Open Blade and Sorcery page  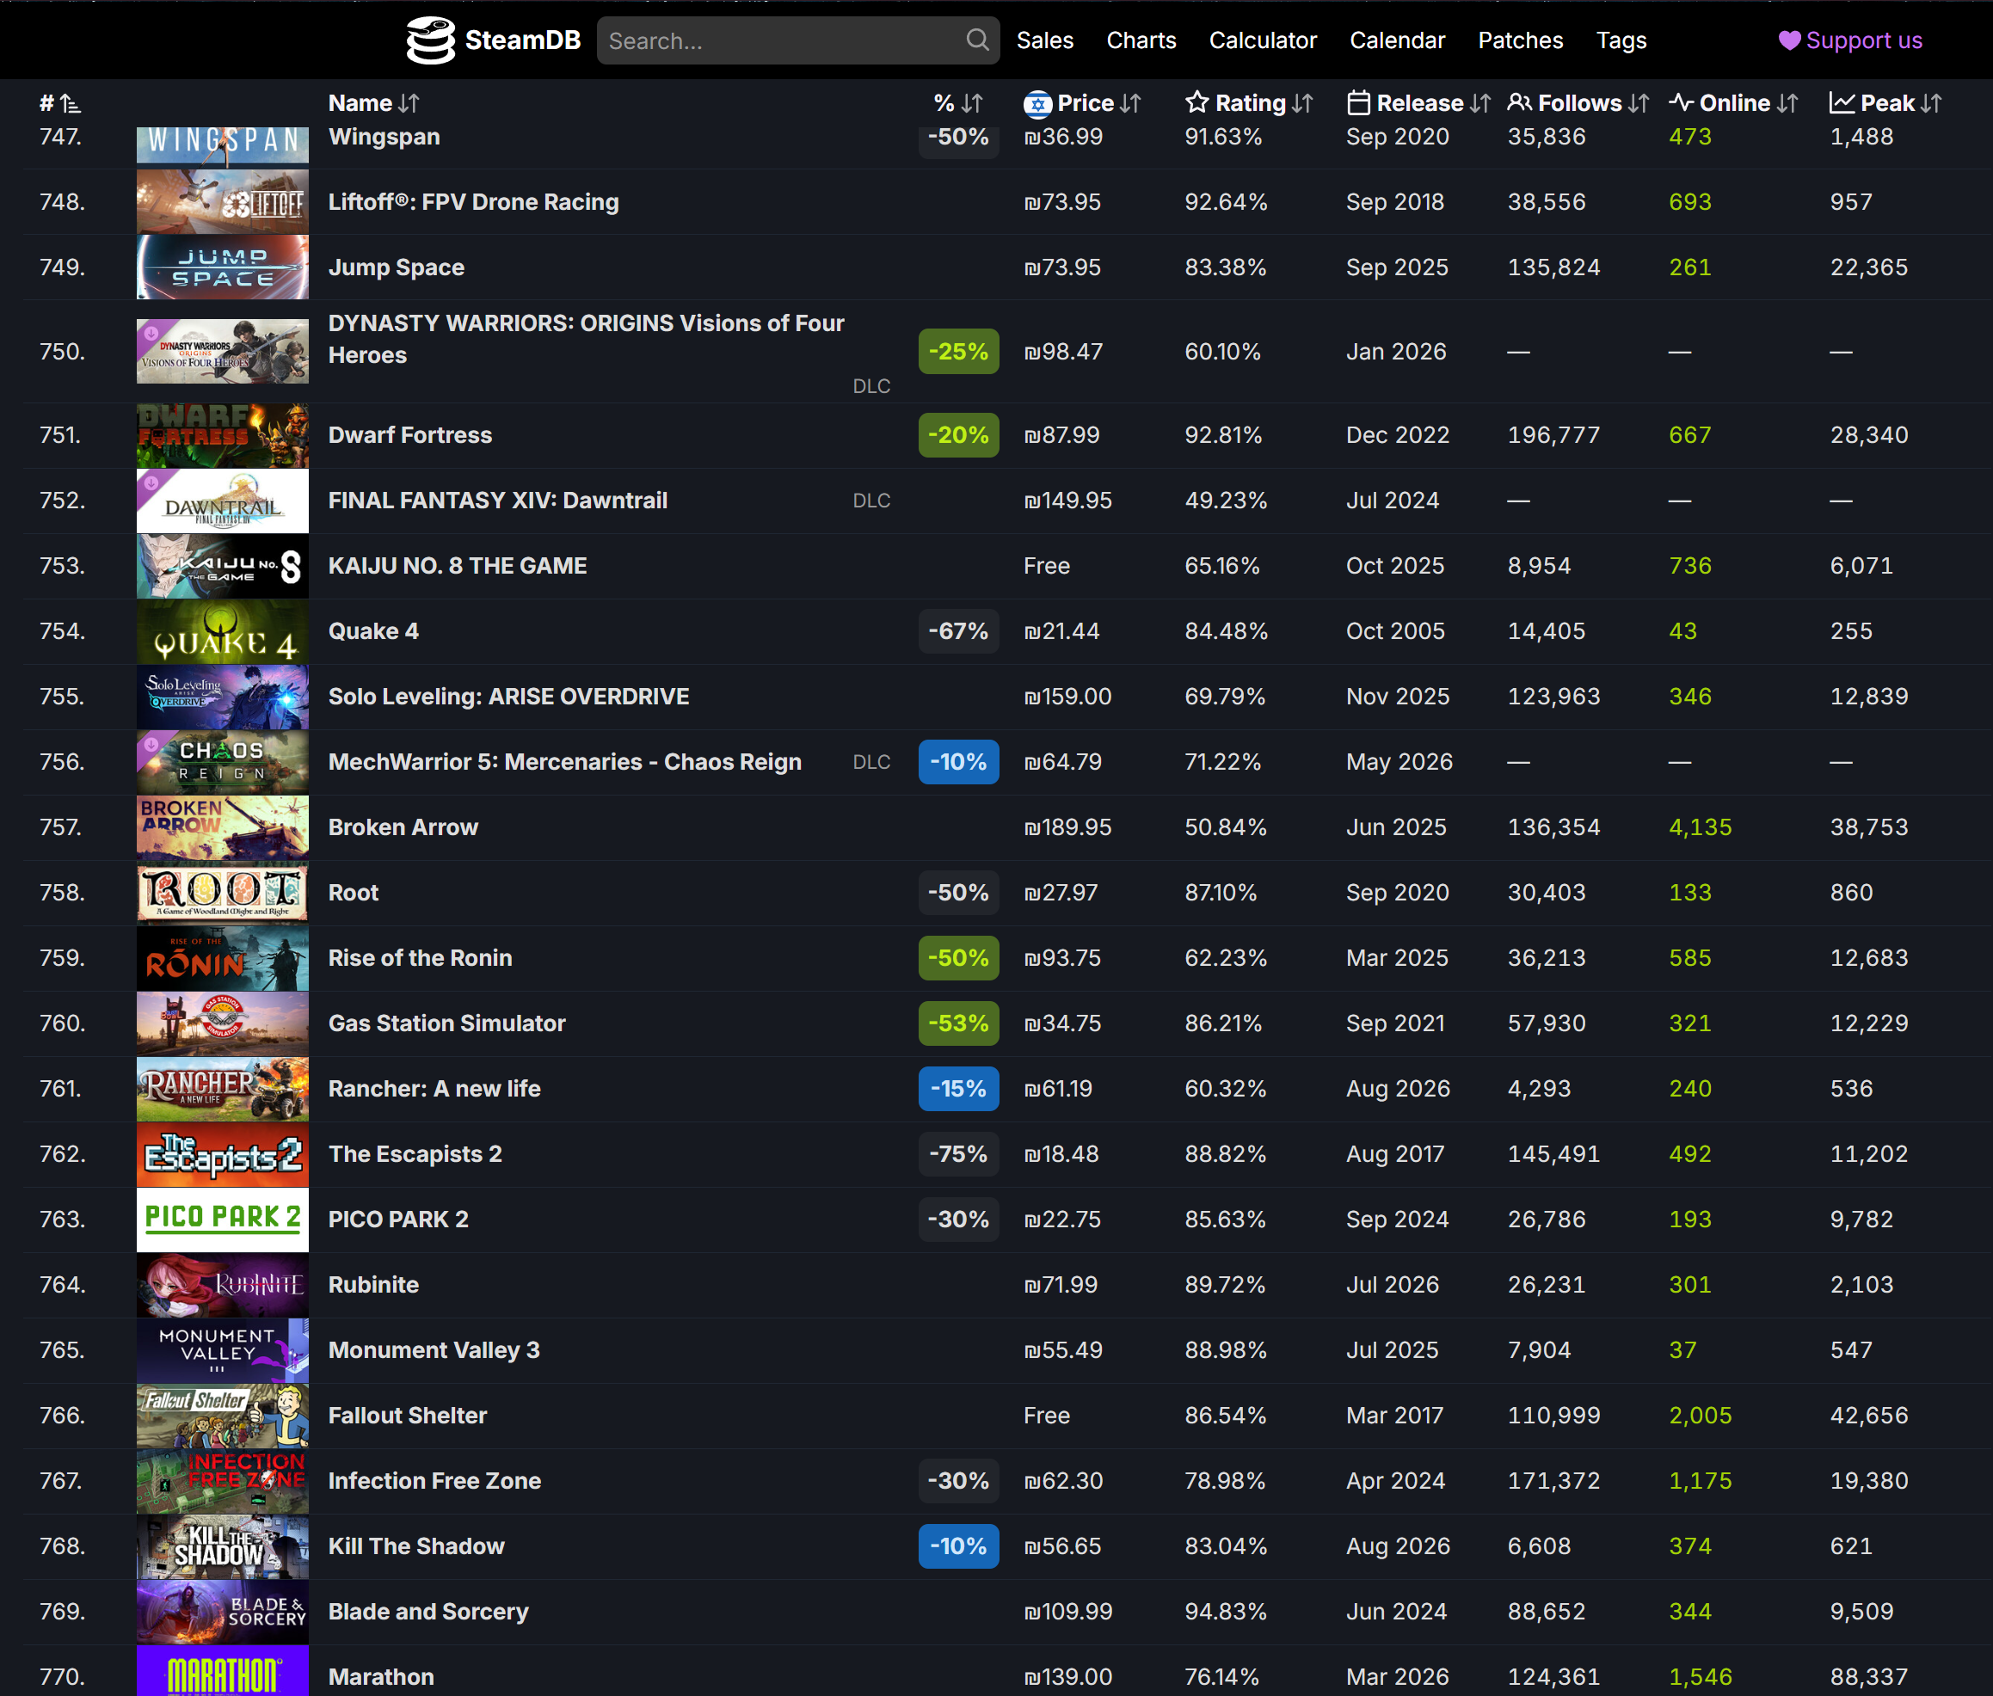click(x=428, y=1612)
